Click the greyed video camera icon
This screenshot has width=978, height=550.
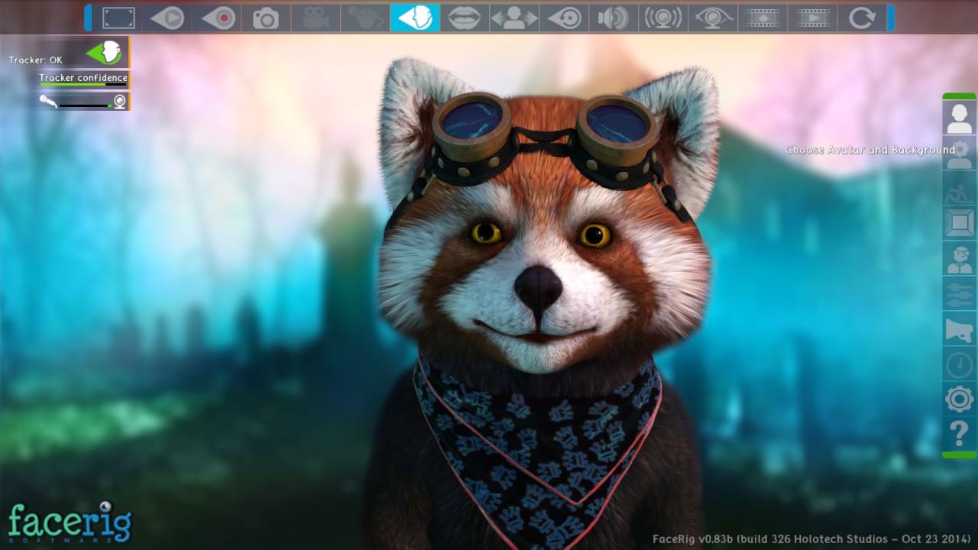316,18
